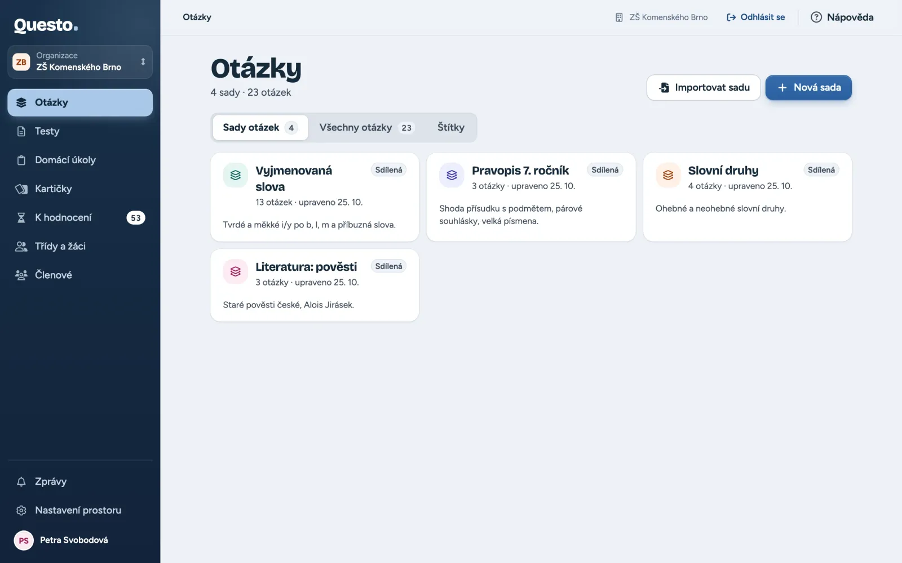The width and height of the screenshot is (902, 563).
Task: Create a new set with Nová sada
Action: tap(808, 88)
